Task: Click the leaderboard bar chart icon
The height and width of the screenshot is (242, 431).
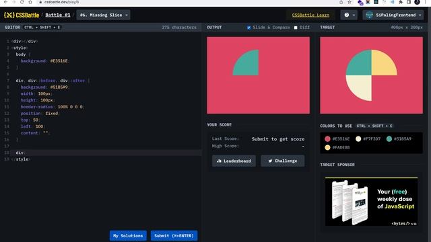Action: pyautogui.click(x=219, y=161)
